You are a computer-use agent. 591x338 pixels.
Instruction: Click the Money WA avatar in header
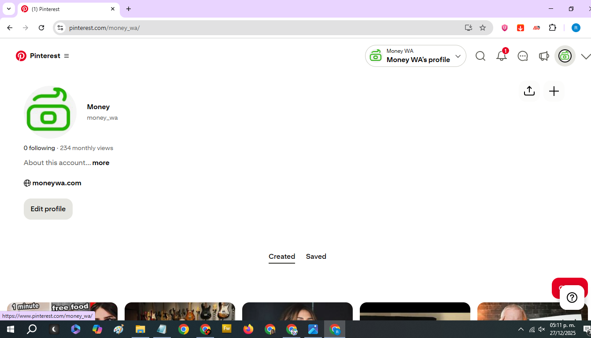[565, 56]
